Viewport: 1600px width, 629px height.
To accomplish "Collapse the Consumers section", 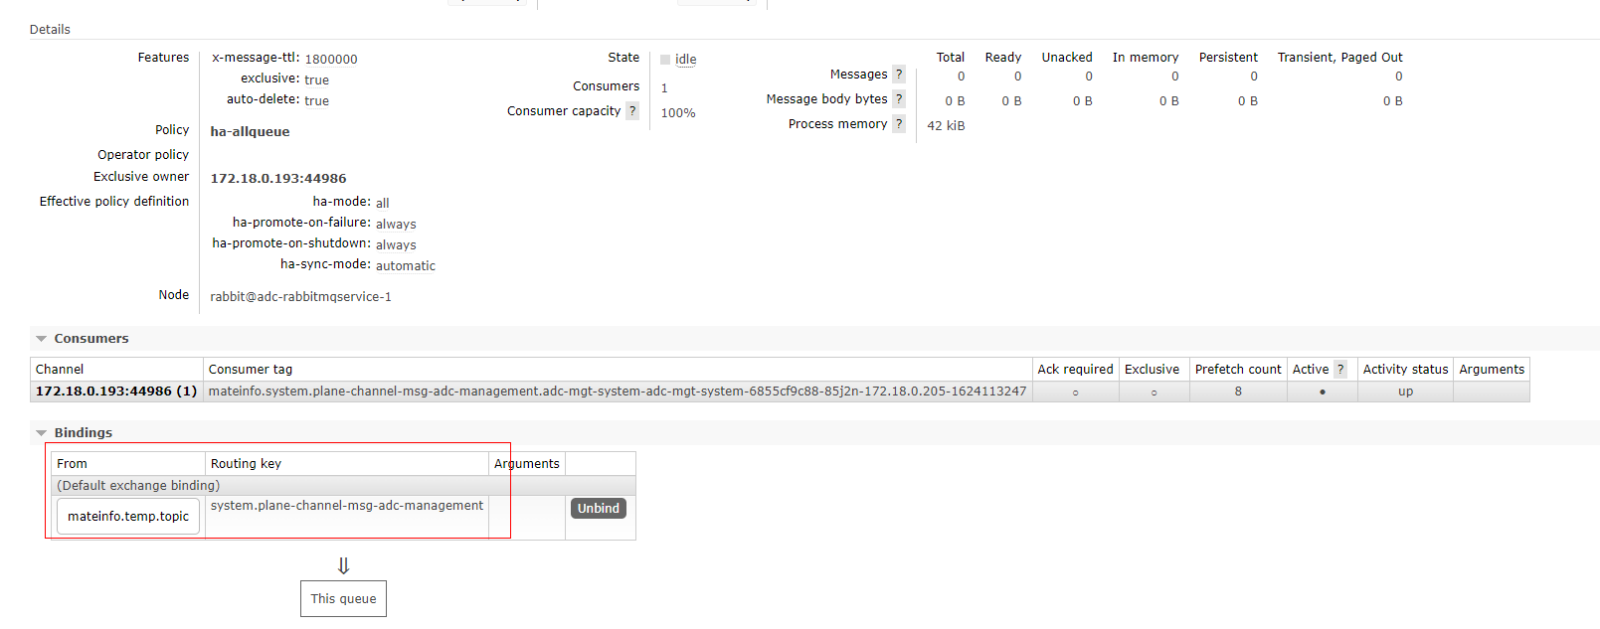I will [83, 339].
